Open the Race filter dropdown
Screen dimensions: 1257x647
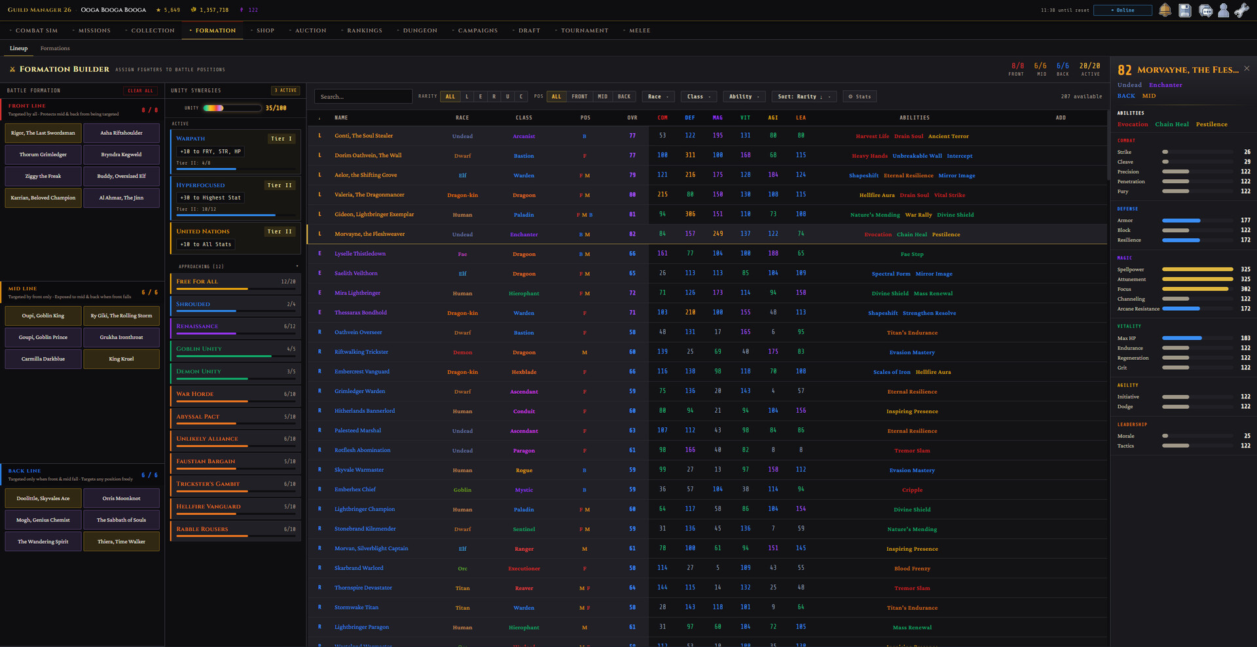pyautogui.click(x=658, y=97)
